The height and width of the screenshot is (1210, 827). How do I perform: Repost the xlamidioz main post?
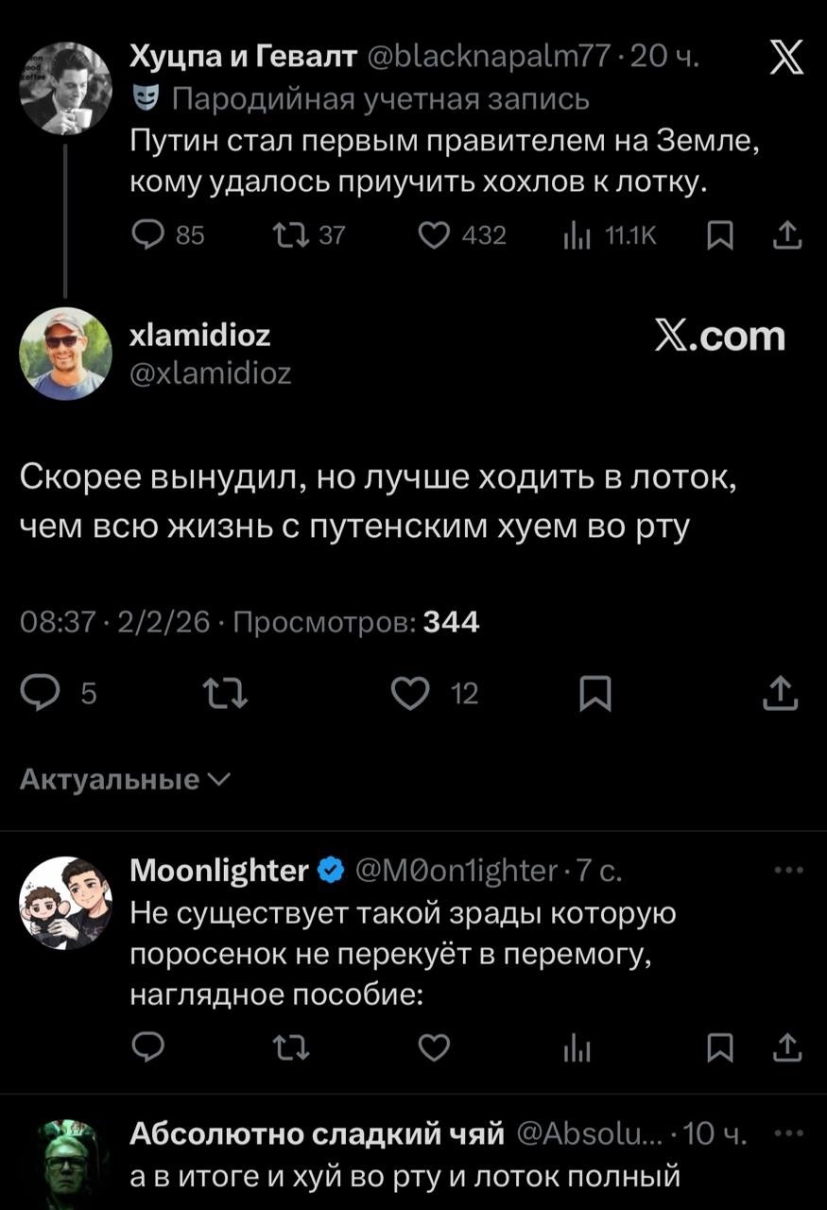(224, 695)
